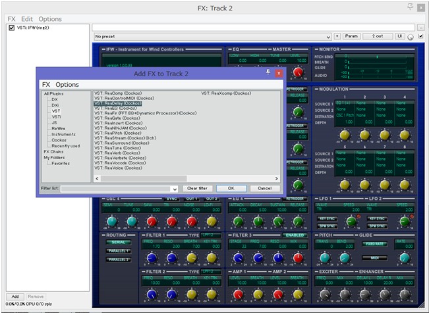Click the FIXED RATE glide button
The image size is (429, 313).
374,243
